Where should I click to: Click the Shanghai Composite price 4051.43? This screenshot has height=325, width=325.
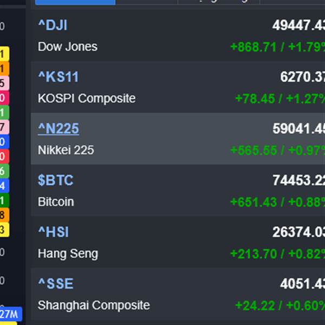pos(302,283)
